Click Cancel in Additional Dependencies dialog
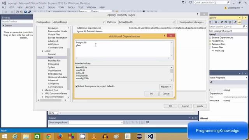Viewport: 249px width, 140px height. pyautogui.click(x=166, y=94)
